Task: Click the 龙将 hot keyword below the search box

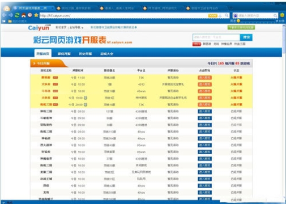Action: pyautogui.click(x=216, y=44)
